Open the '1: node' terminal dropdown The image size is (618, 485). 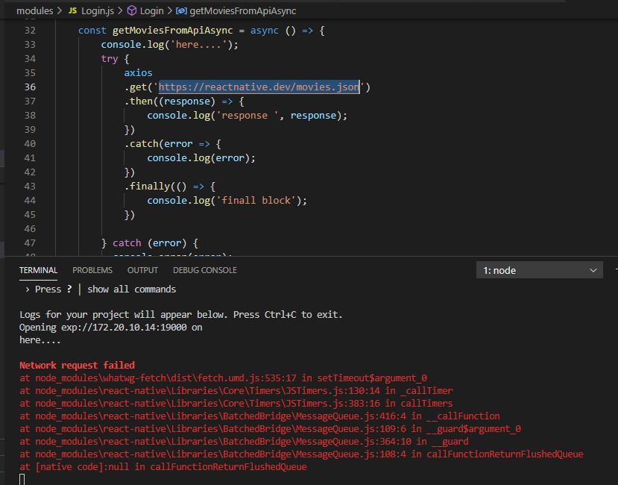[x=539, y=270]
